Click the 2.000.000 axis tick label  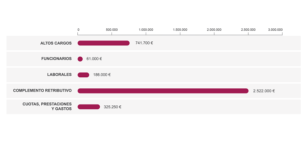click(x=214, y=30)
